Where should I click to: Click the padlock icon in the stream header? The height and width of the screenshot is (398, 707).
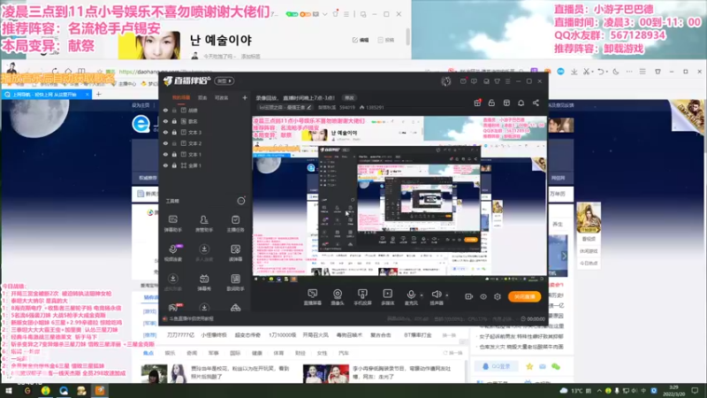point(491,103)
